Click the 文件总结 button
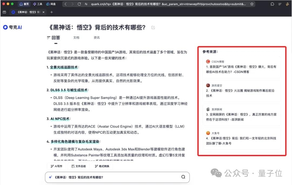Viewport: 292px width, 185px height. click(79, 166)
